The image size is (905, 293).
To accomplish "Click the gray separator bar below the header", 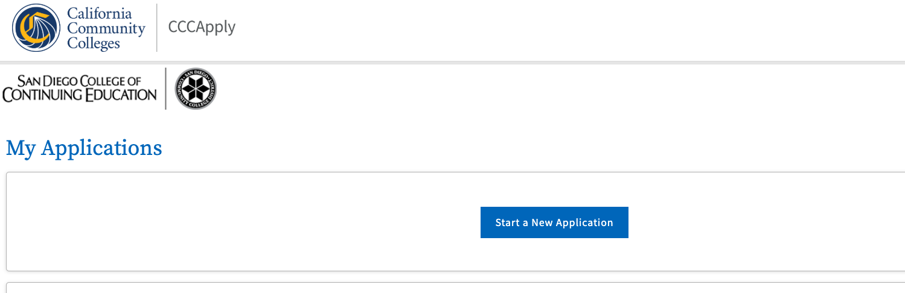I will click(x=452, y=62).
